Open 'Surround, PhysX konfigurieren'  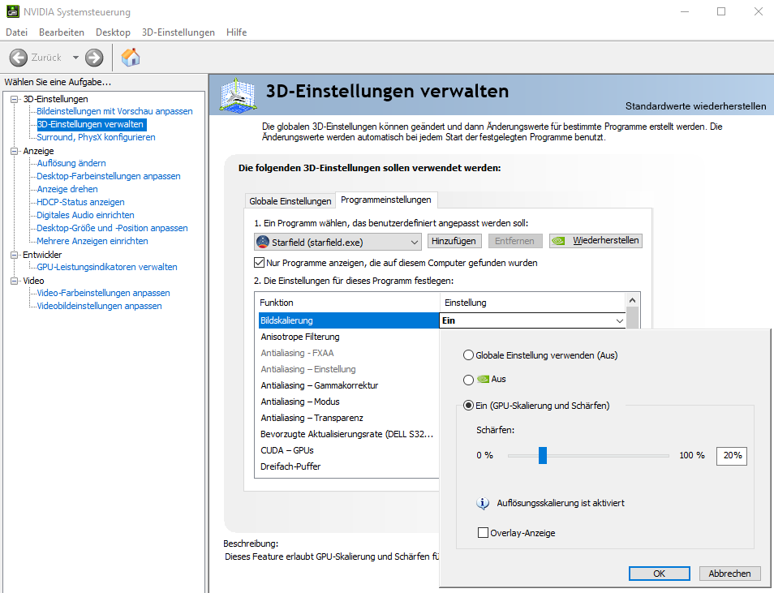click(x=96, y=137)
